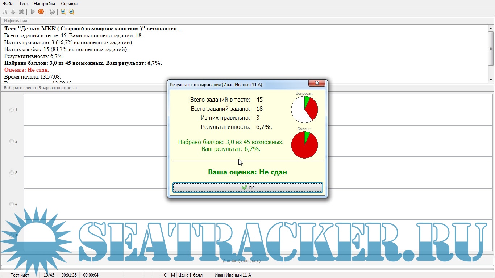The image size is (495, 278).
Task: Choose answer option 3 radio button
Action: pos(12,173)
